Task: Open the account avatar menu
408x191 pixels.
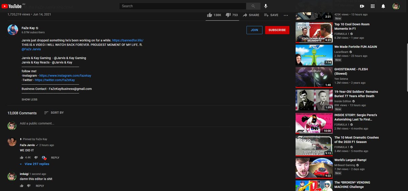Action: [x=396, y=6]
